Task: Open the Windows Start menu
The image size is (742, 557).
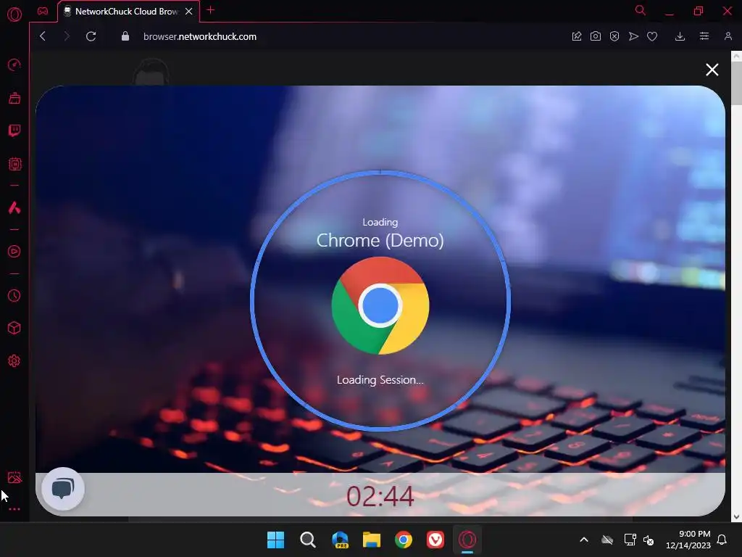Action: (275, 540)
